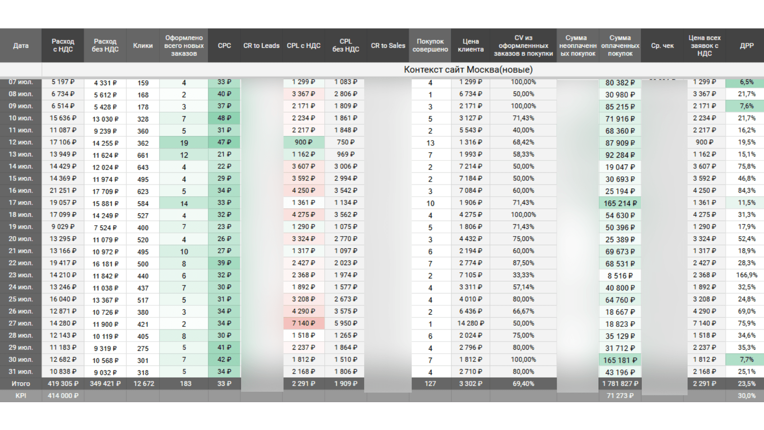Screen dimensions: 764x430
Task: Select the 165 214 ₽ paid purchases cell
Action: 620,203
